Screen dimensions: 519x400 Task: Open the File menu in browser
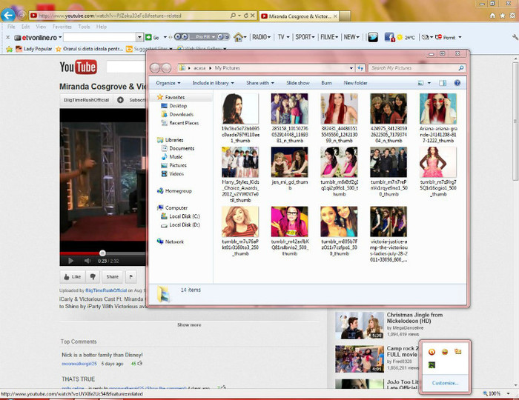tap(11, 27)
